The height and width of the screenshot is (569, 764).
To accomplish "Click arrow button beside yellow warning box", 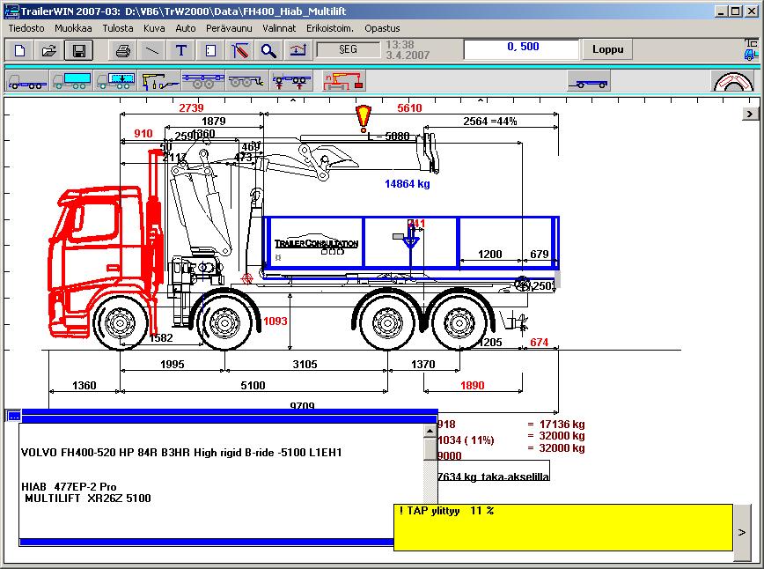I will coord(742,532).
